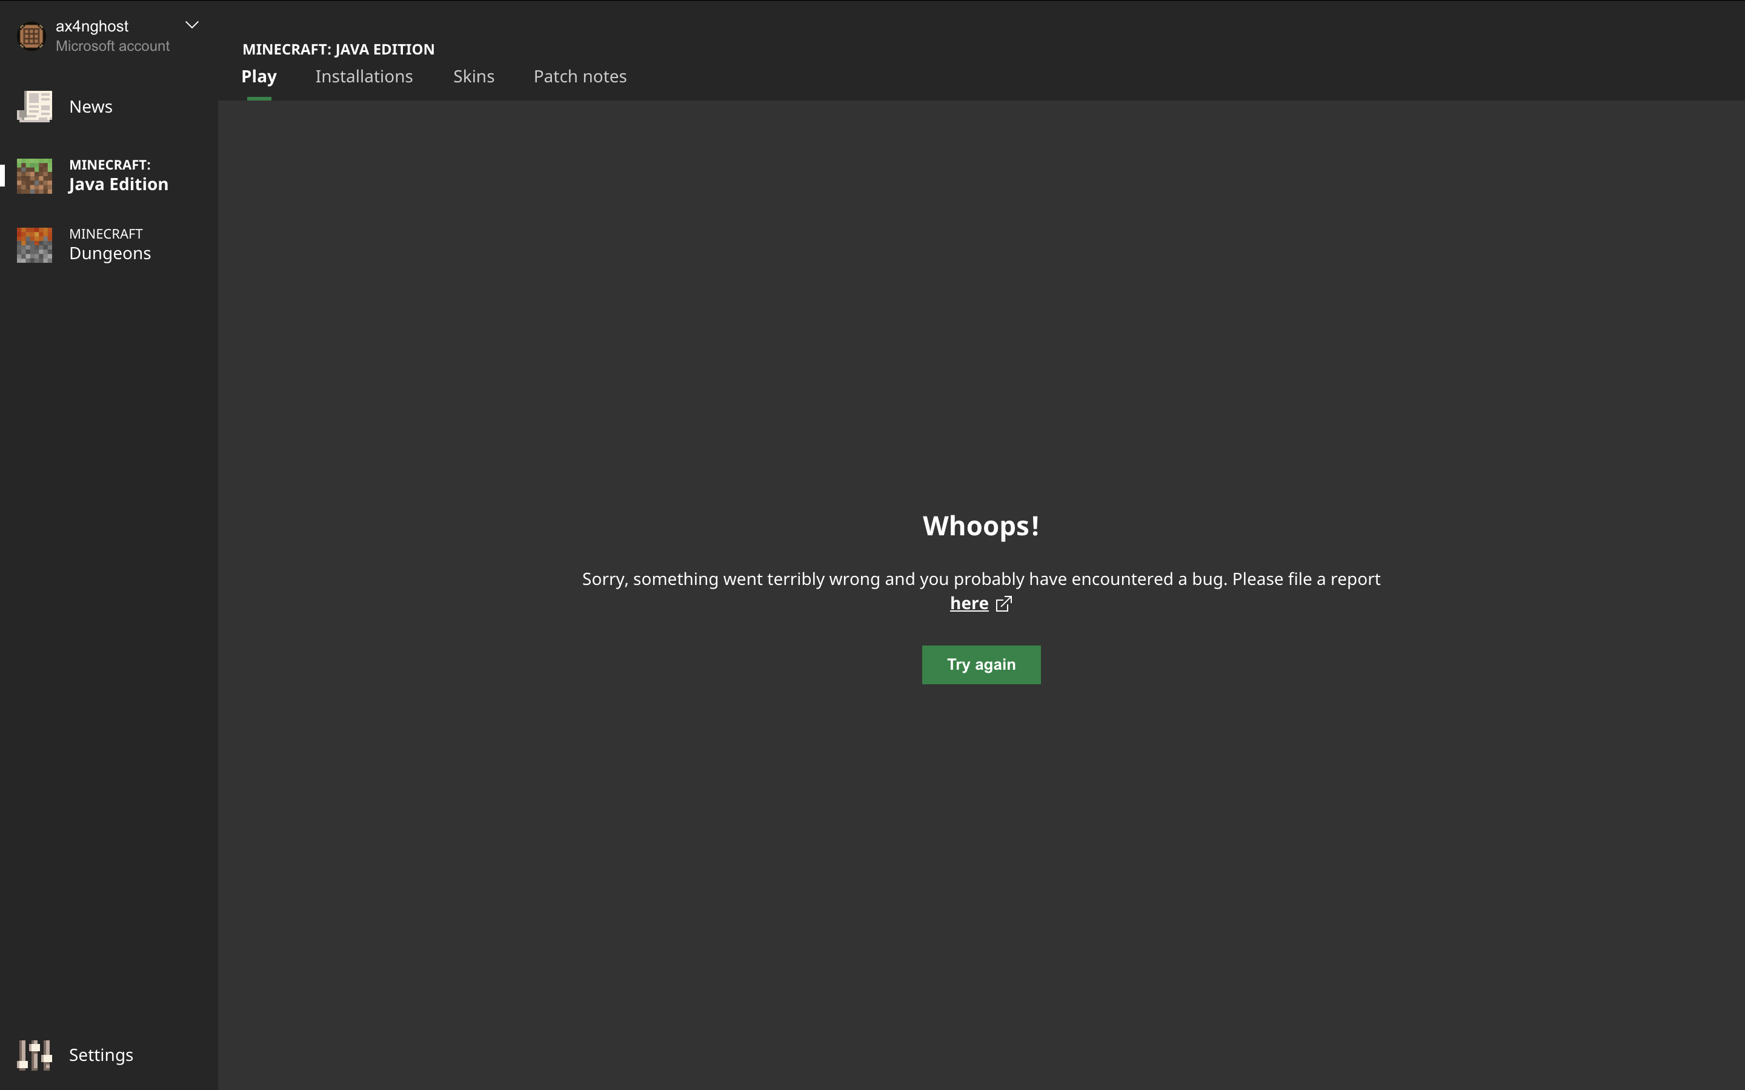Image resolution: width=1745 pixels, height=1090 pixels.
Task: Open the Settings label in the sidebar
Action: click(x=101, y=1055)
